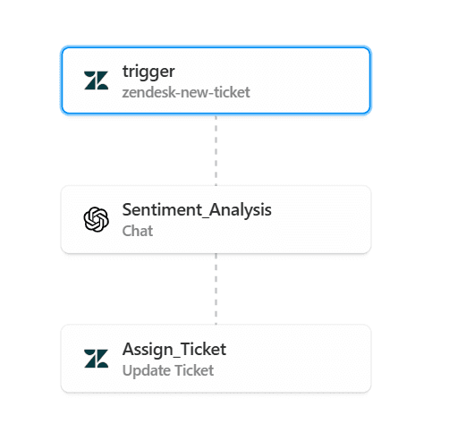This screenshot has height=432, width=449.
Task: Deselect nodes by clicking empty canvas at right
Action: tap(411, 220)
